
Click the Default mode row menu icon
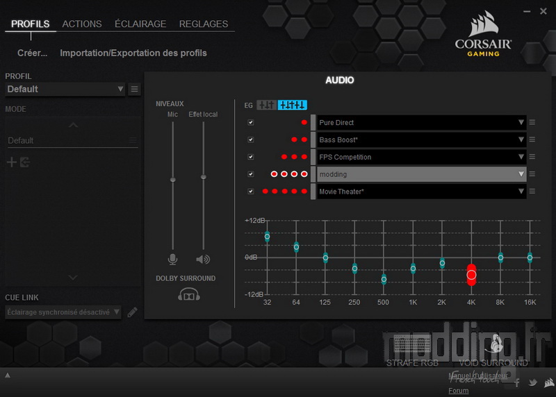pyautogui.click(x=133, y=140)
